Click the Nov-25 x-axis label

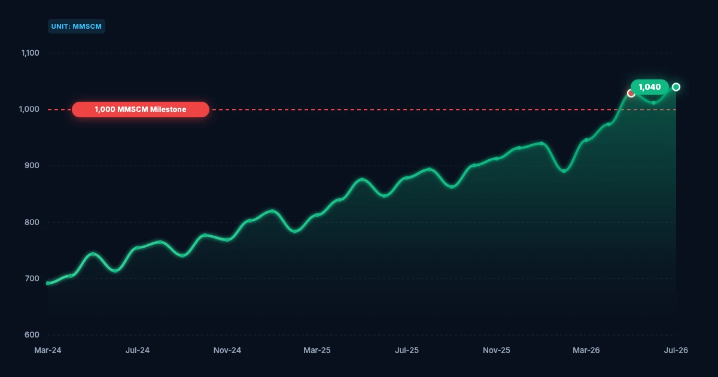pos(497,351)
